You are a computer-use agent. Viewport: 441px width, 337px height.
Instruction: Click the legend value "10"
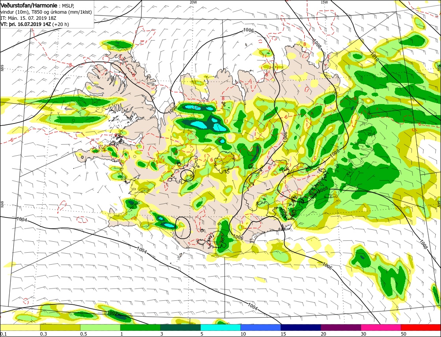(x=243, y=334)
